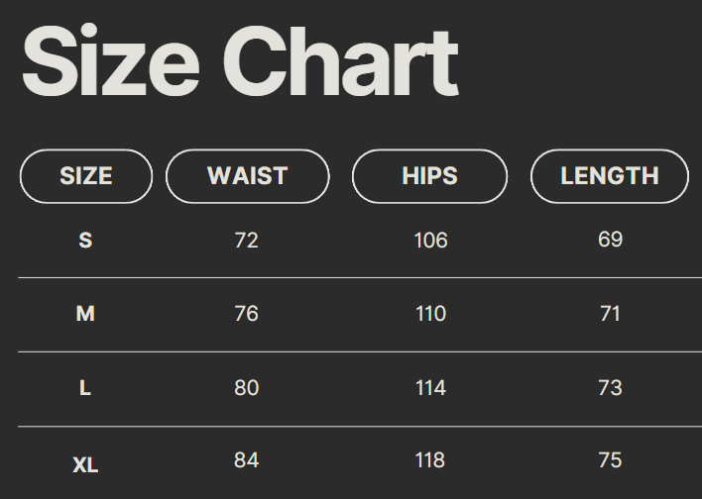Click length value 69 for size S

coord(610,240)
